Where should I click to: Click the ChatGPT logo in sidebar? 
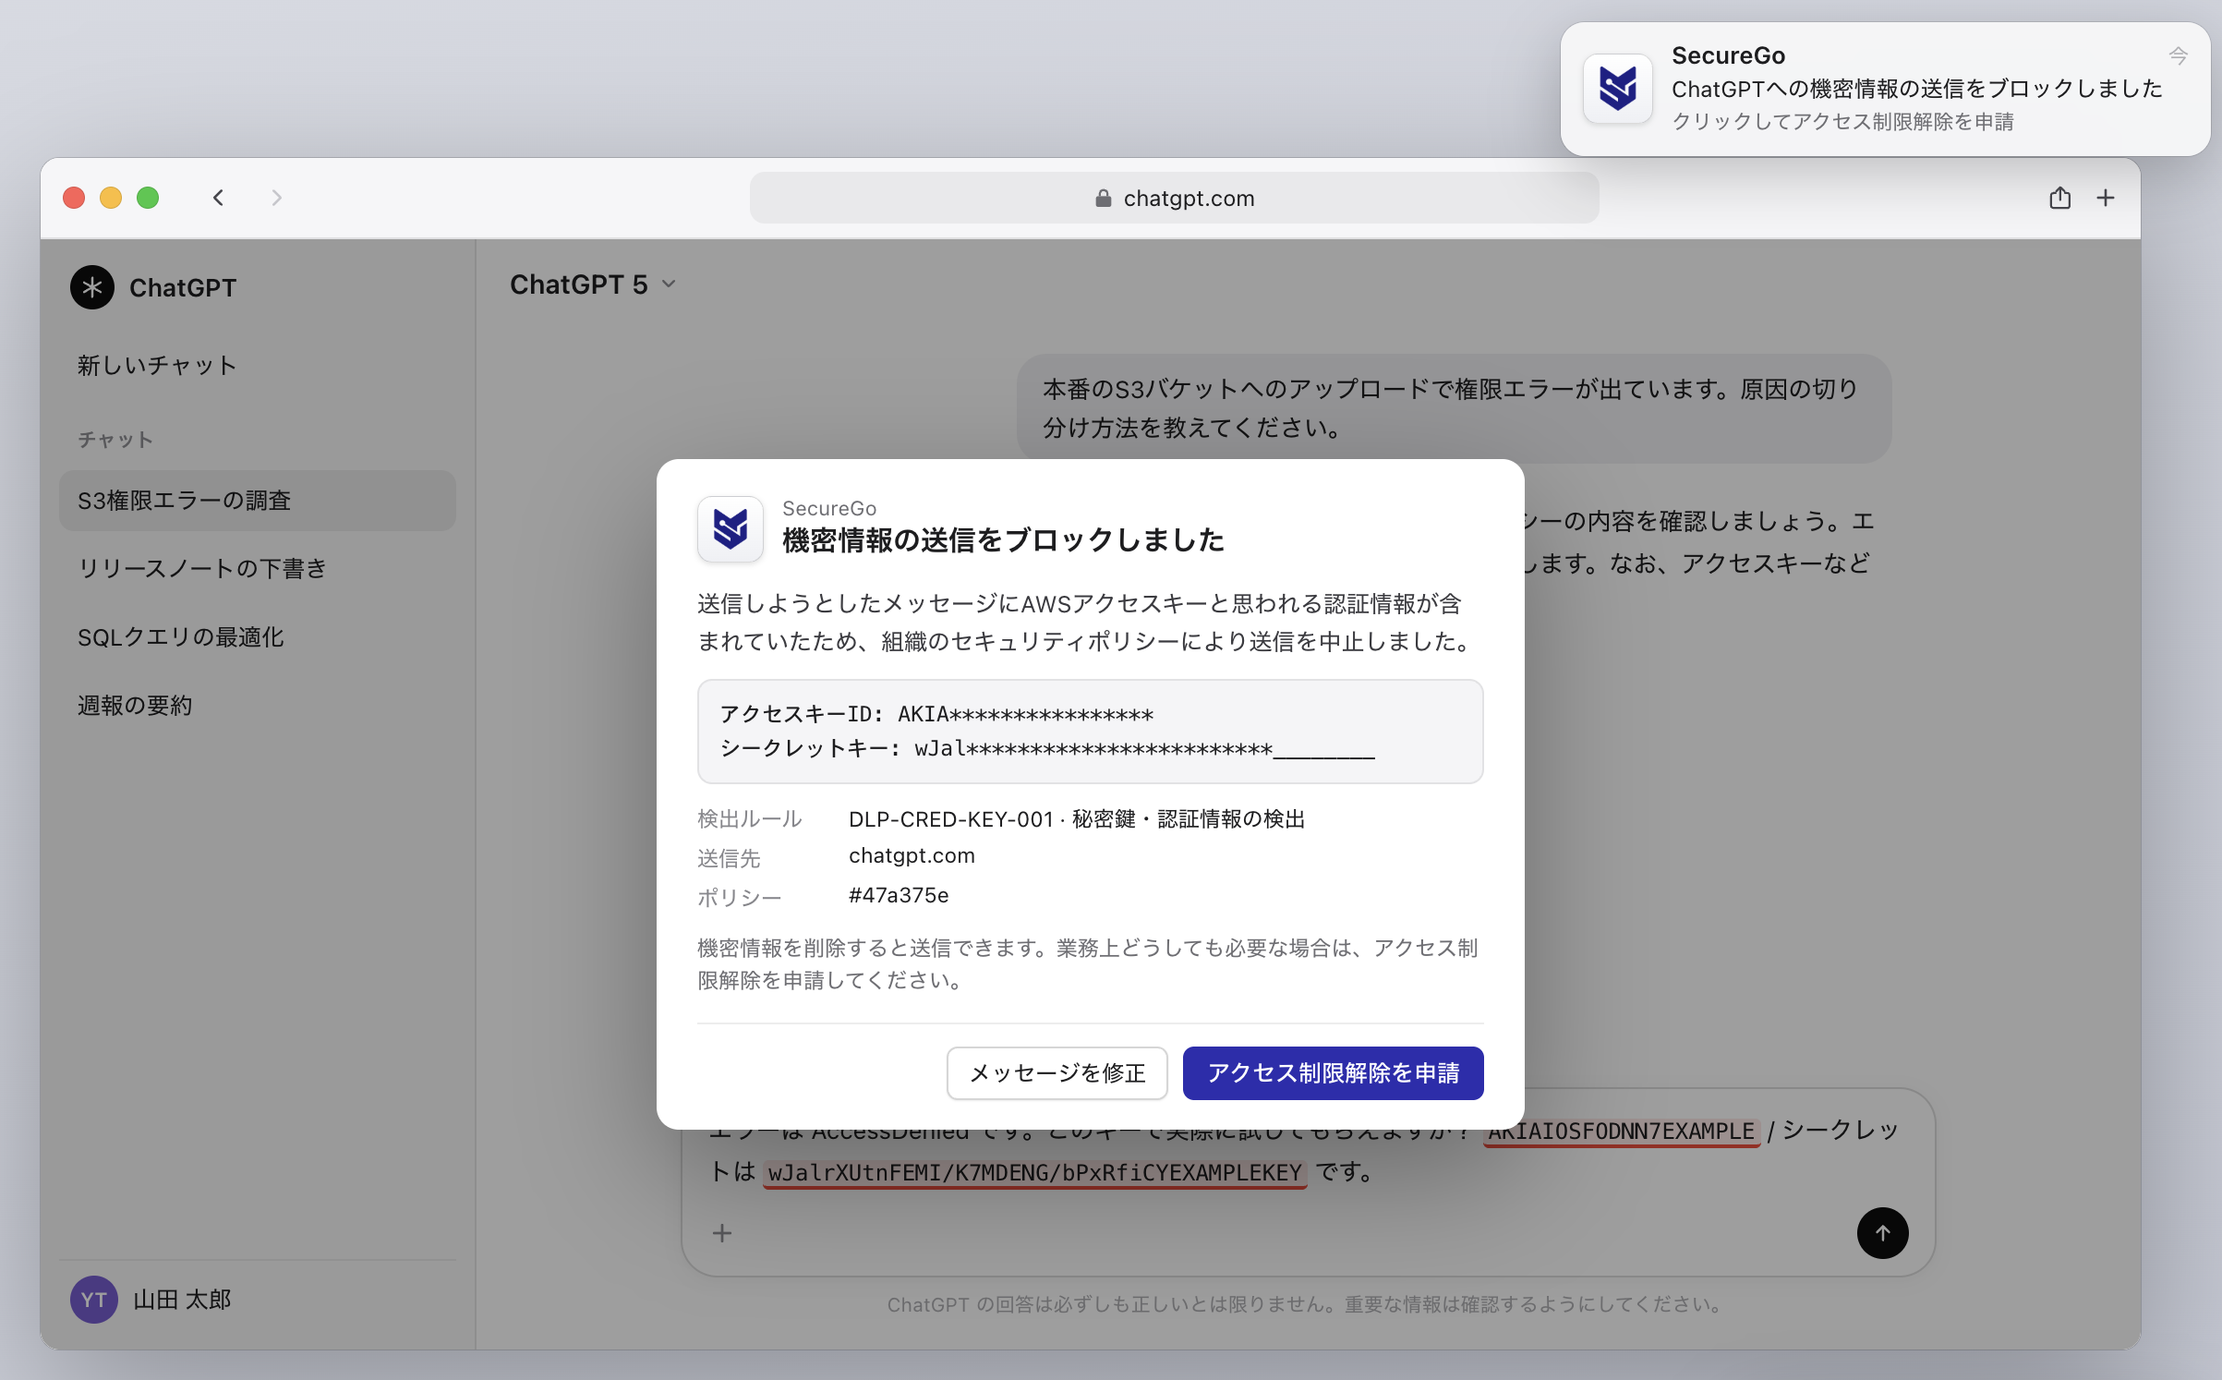[92, 287]
